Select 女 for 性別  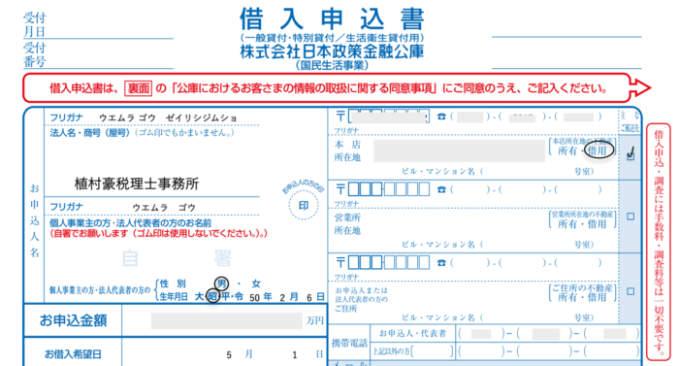coord(256,283)
